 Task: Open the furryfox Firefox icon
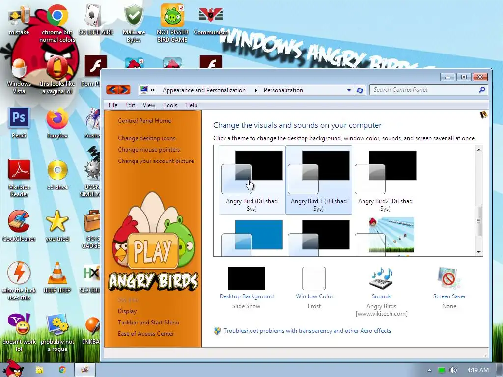coord(57,123)
